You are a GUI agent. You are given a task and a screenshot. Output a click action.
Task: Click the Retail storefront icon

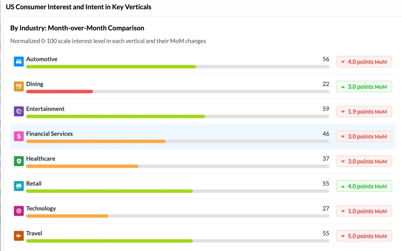19,186
